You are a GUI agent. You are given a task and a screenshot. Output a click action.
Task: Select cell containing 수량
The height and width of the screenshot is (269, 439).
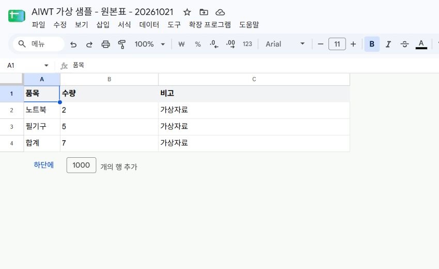click(109, 94)
